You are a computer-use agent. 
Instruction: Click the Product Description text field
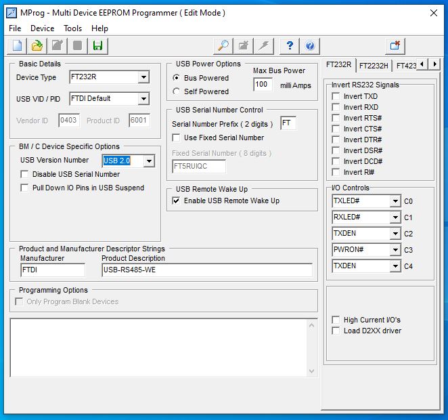206,270
